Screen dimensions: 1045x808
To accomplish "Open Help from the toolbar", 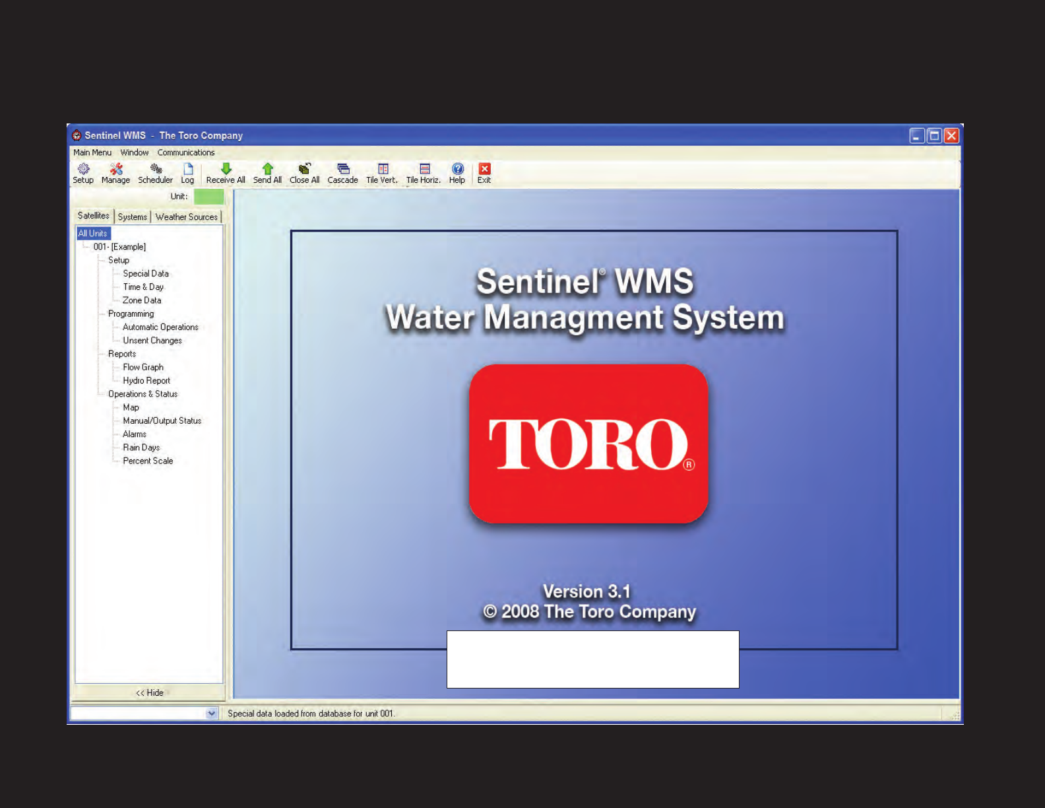I will (457, 174).
